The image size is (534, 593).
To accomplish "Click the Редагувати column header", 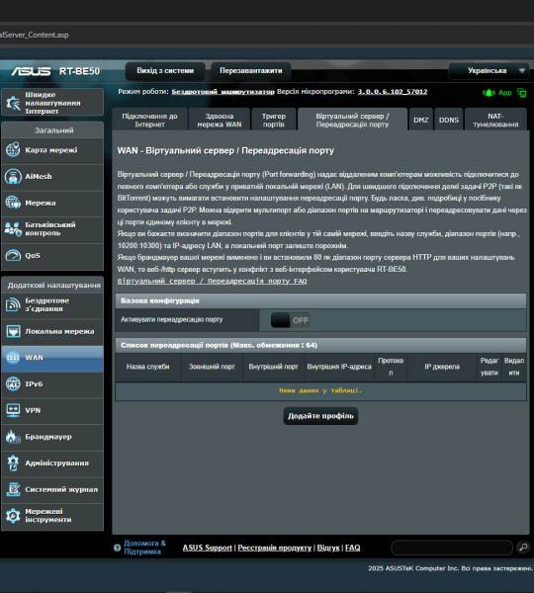I will pyautogui.click(x=489, y=367).
